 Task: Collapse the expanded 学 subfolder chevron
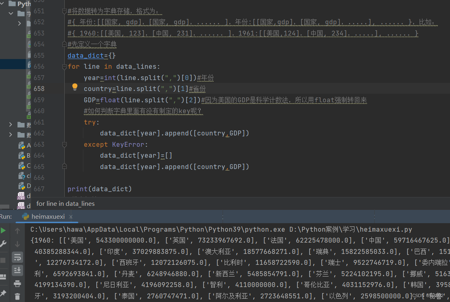[11, 13]
